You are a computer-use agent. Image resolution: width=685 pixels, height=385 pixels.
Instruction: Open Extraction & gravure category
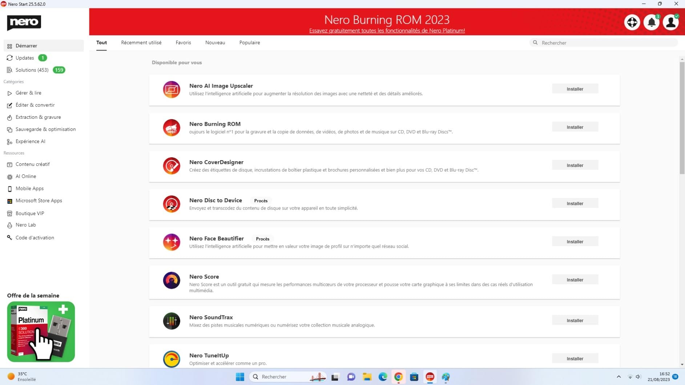[x=38, y=117]
